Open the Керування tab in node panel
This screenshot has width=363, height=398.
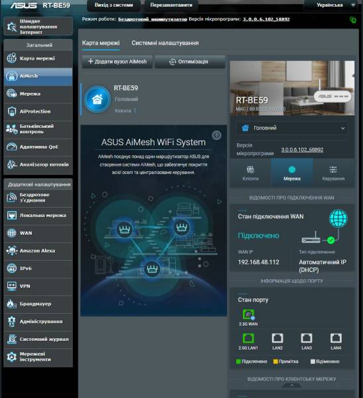click(333, 173)
